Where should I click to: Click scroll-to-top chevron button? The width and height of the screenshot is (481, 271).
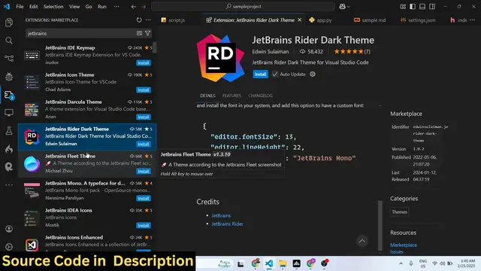coord(362,241)
